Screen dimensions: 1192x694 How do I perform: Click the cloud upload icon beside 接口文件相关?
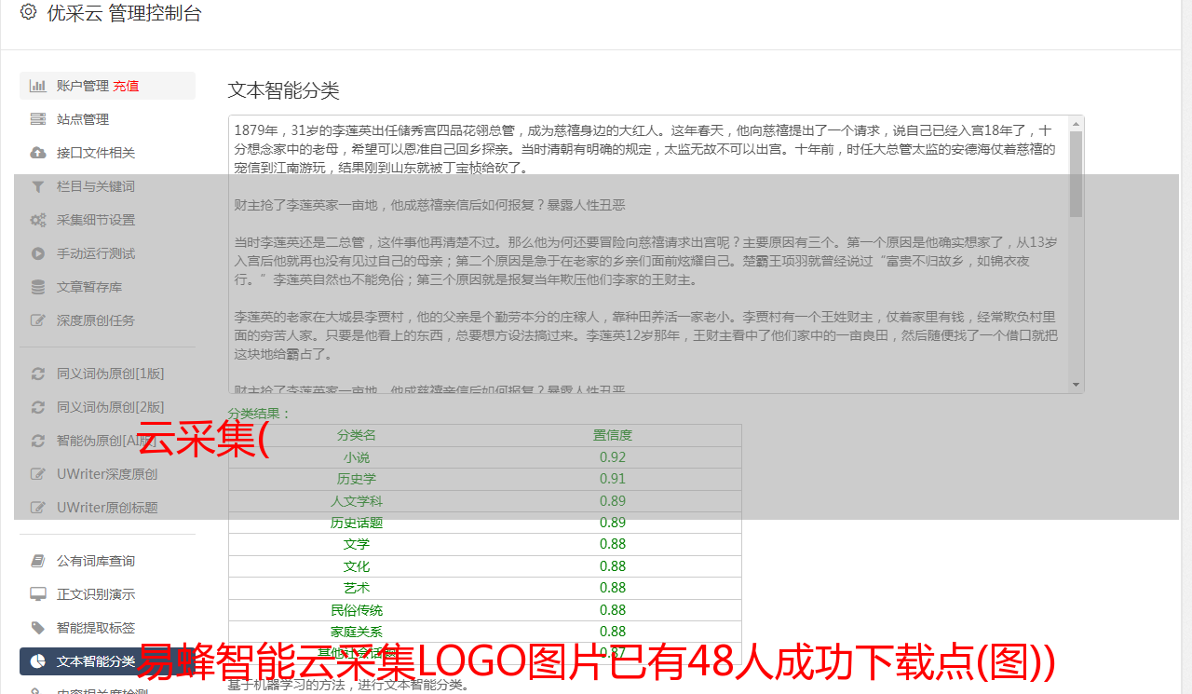click(38, 153)
